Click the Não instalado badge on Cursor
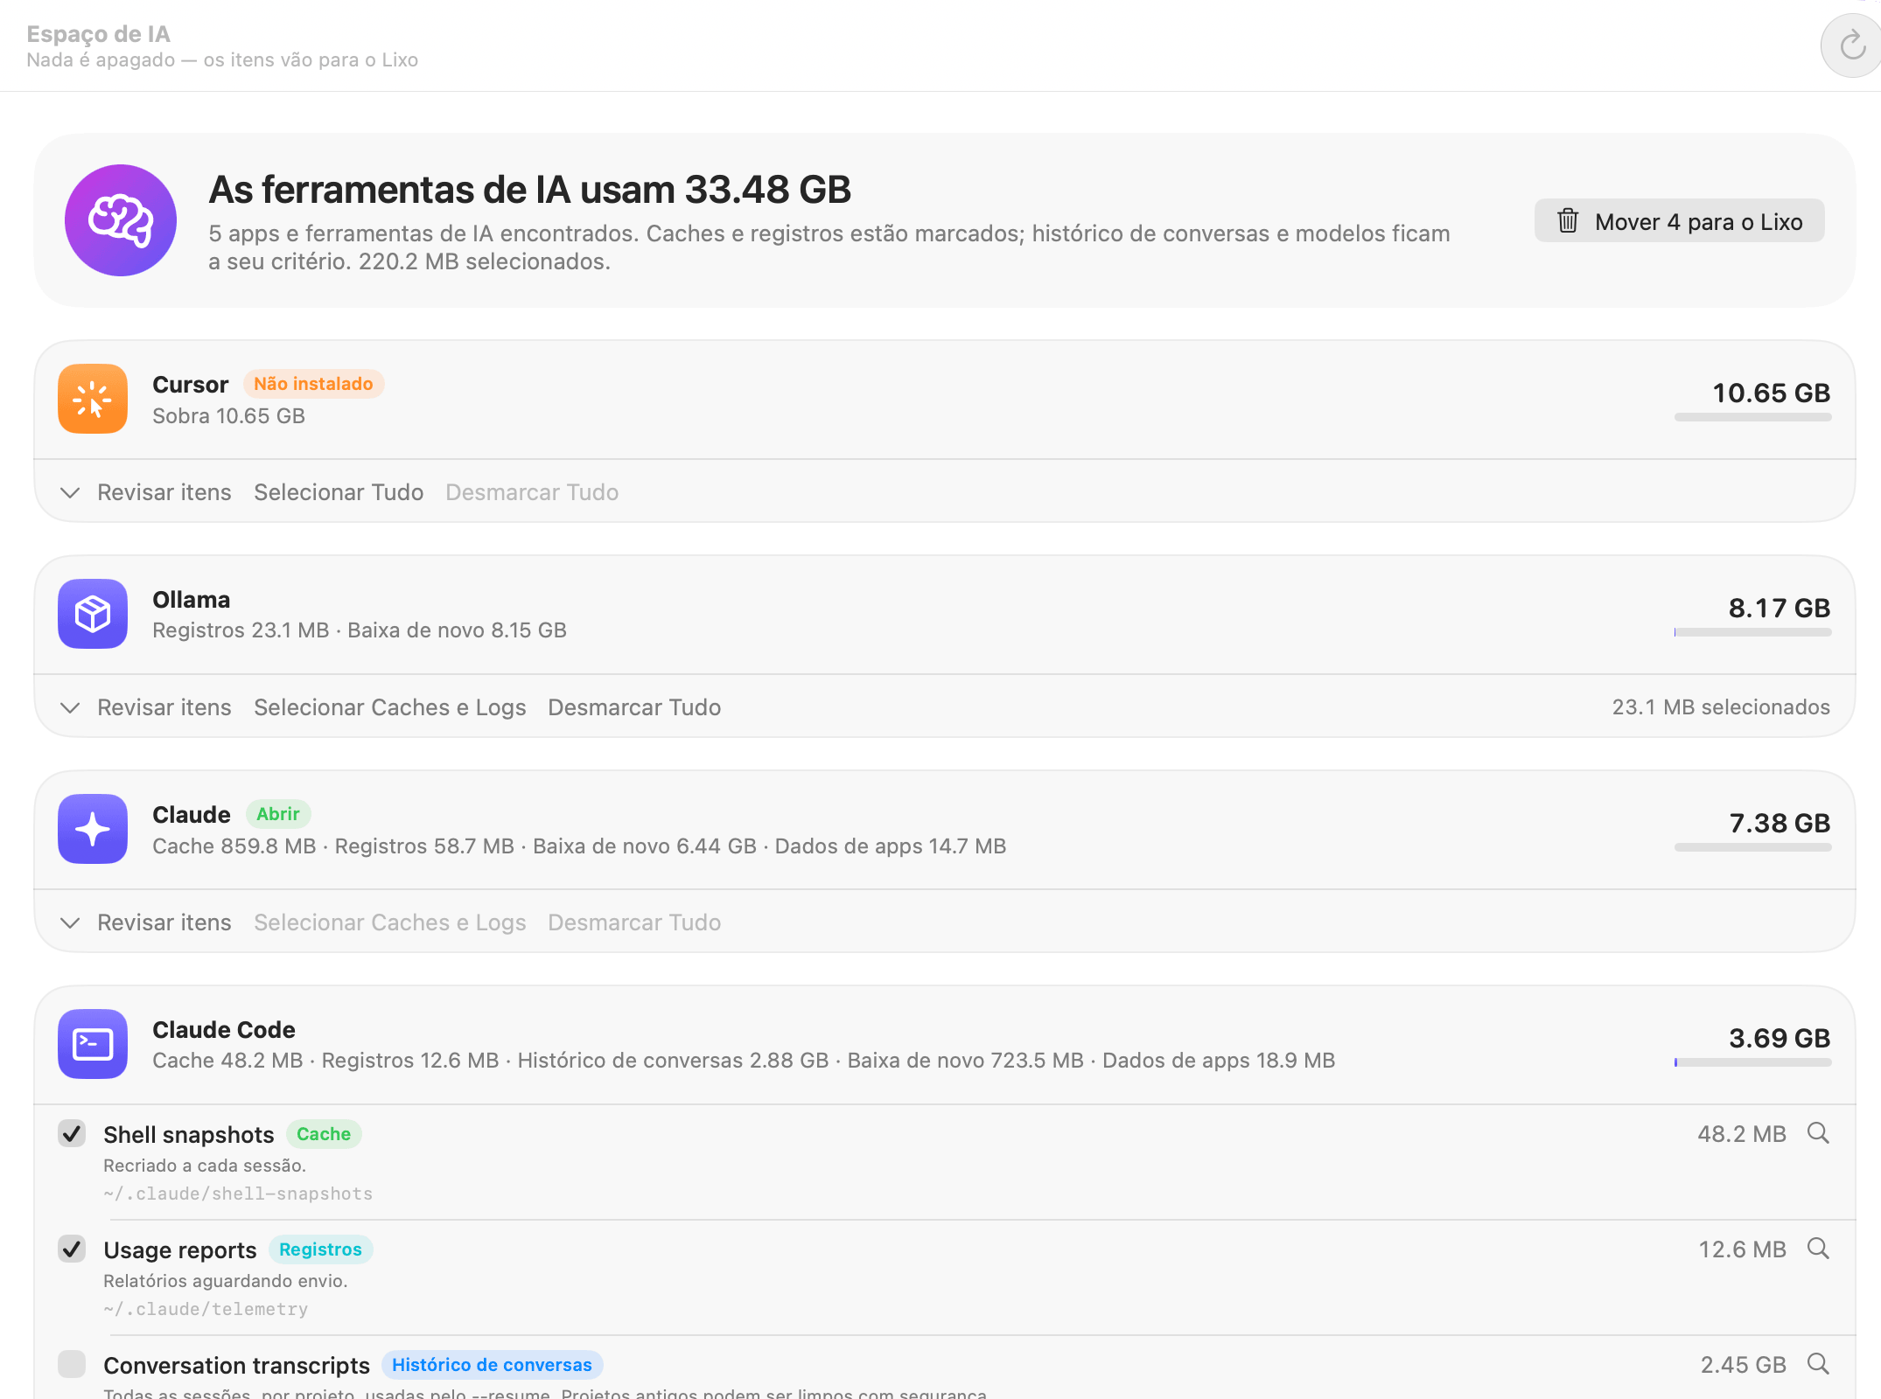This screenshot has height=1399, width=1881. point(313,384)
